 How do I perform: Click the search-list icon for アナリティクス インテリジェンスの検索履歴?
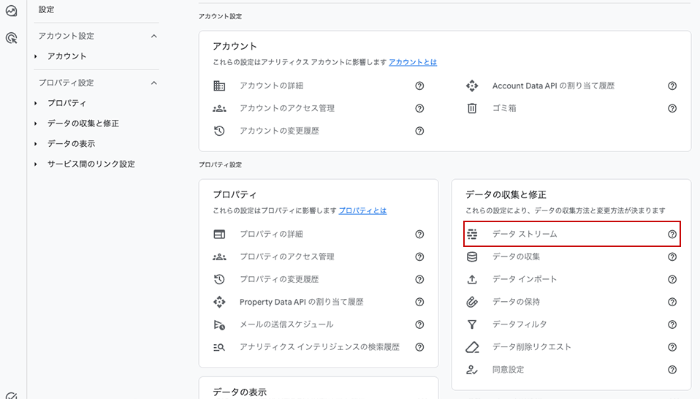point(219,347)
